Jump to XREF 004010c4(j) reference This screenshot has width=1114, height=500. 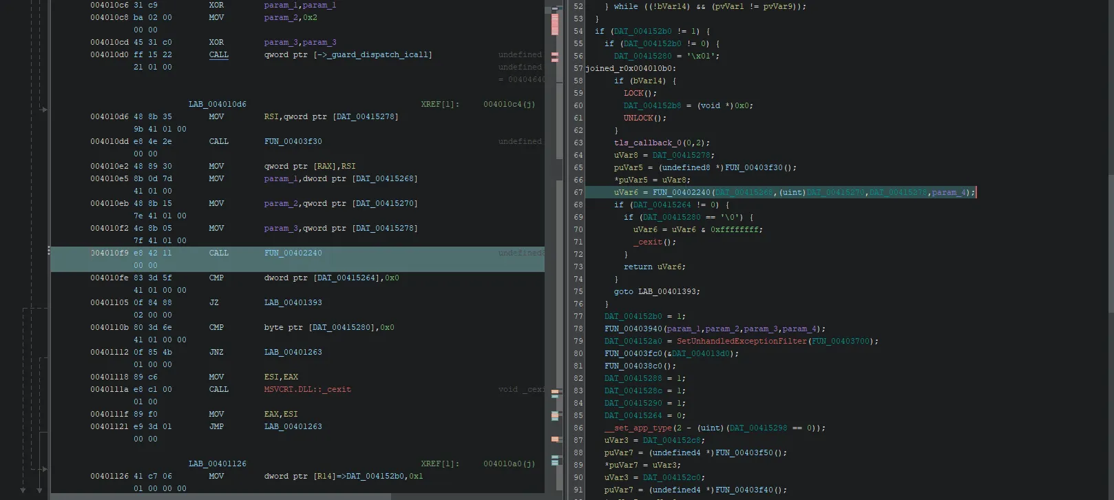coord(509,105)
